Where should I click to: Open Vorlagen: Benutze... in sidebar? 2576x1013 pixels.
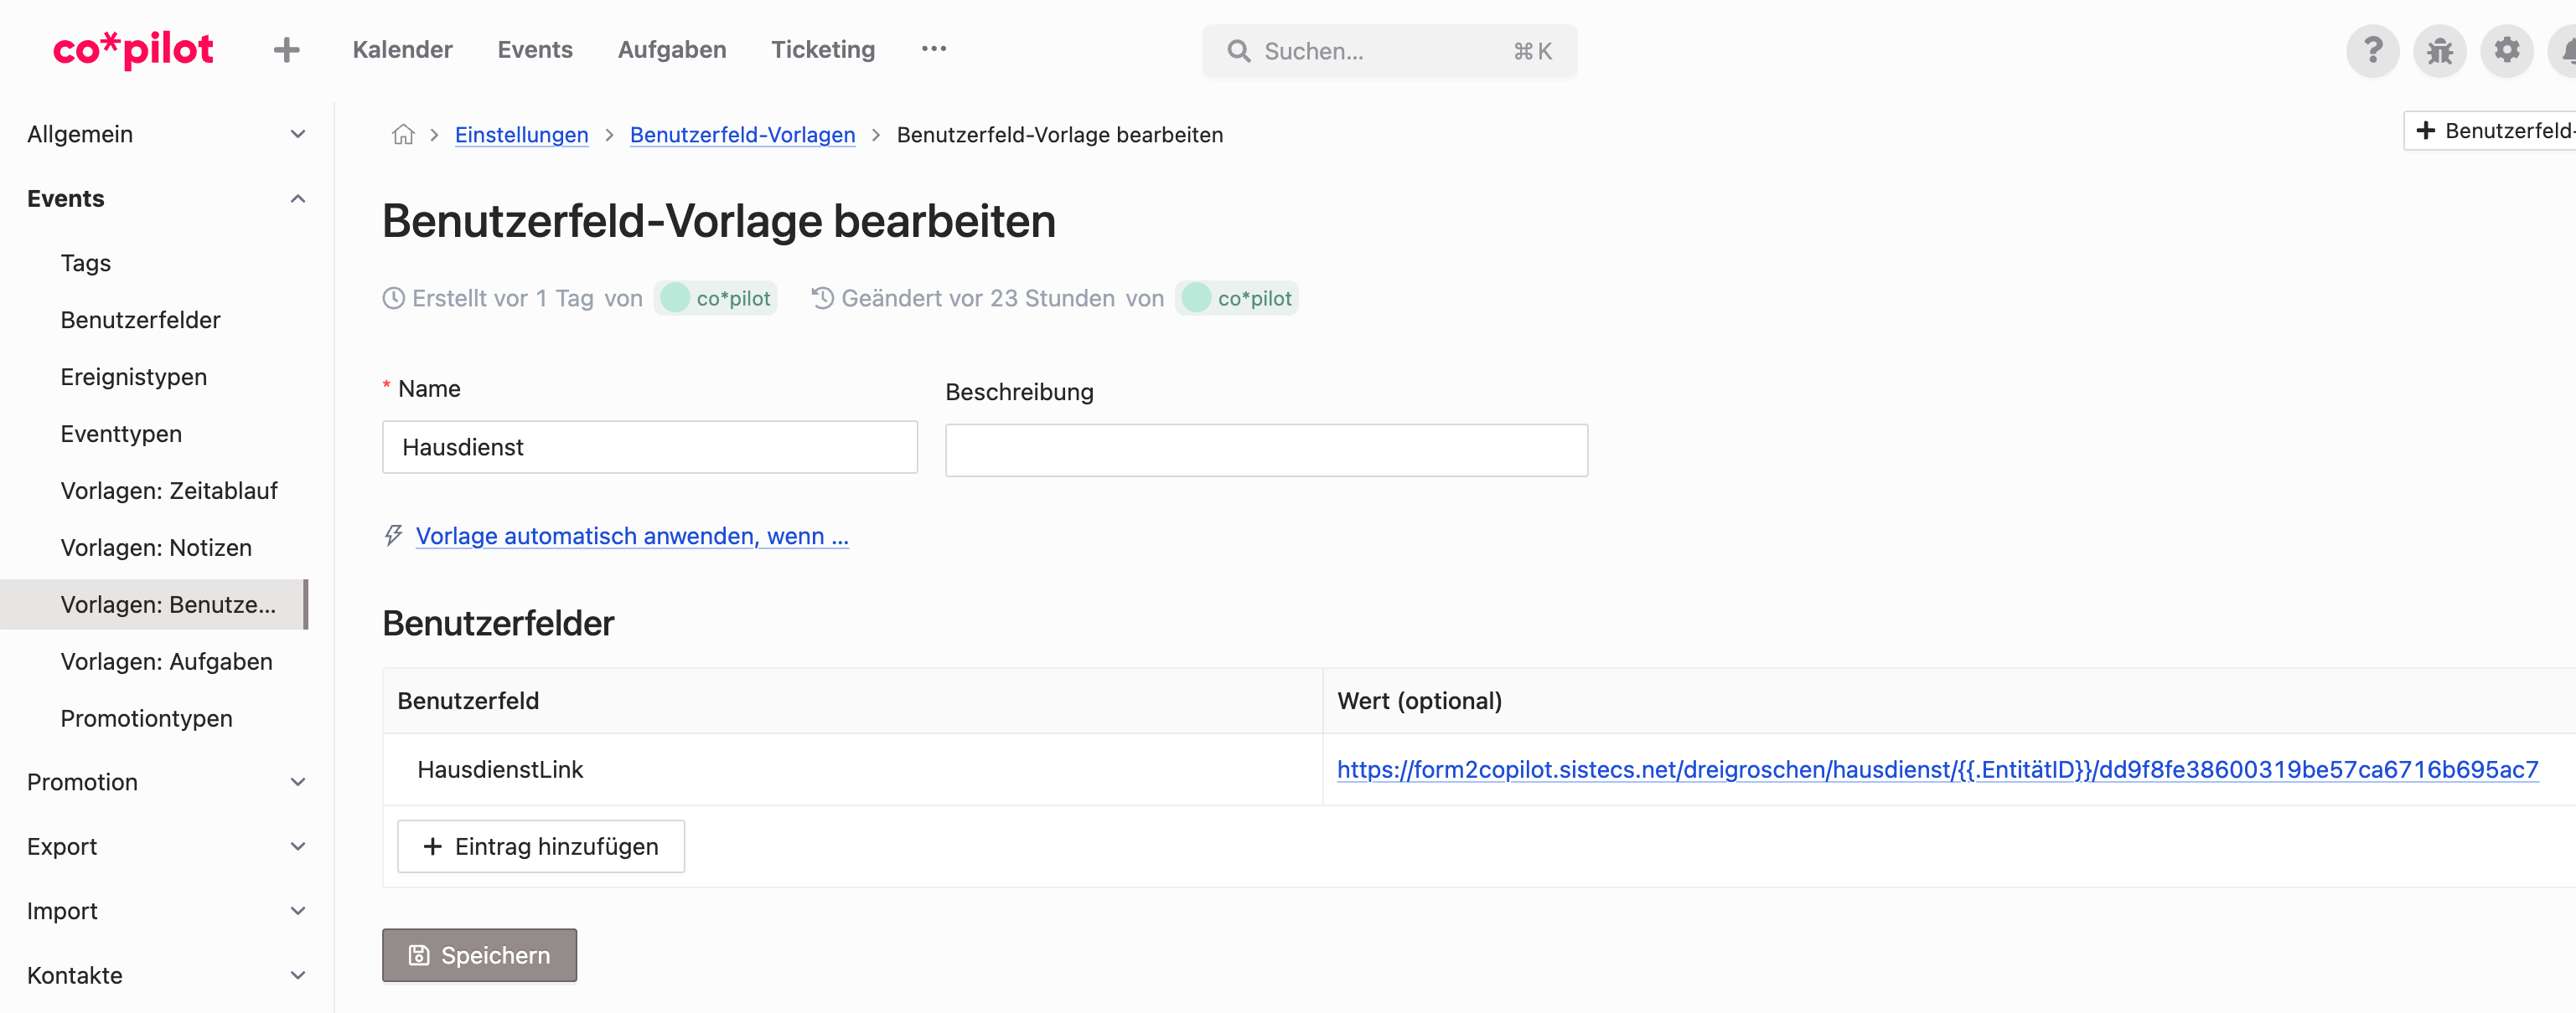[154, 604]
